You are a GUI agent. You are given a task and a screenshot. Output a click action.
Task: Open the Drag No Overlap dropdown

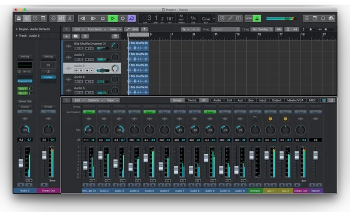pyautogui.click(x=262, y=29)
